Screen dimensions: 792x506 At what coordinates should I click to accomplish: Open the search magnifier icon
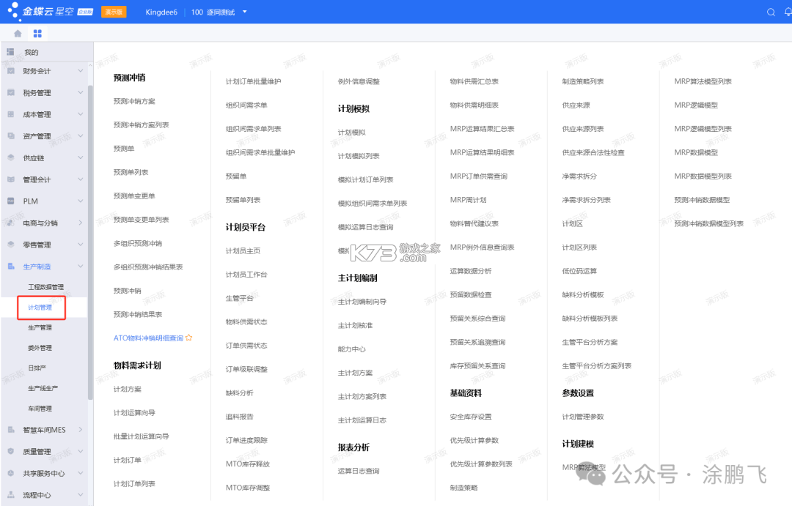point(771,12)
